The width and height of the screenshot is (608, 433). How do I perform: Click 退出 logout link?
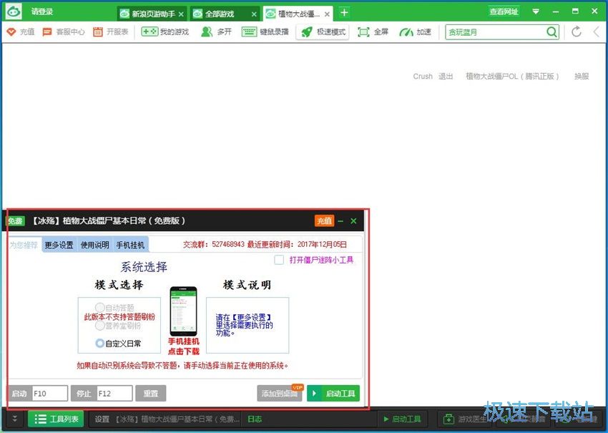click(446, 77)
